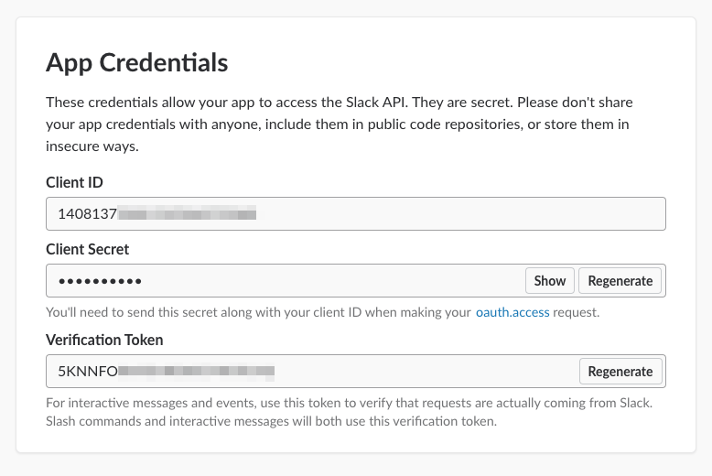Image resolution: width=712 pixels, height=476 pixels.
Task: Click the App Credentials heading
Action: [136, 62]
